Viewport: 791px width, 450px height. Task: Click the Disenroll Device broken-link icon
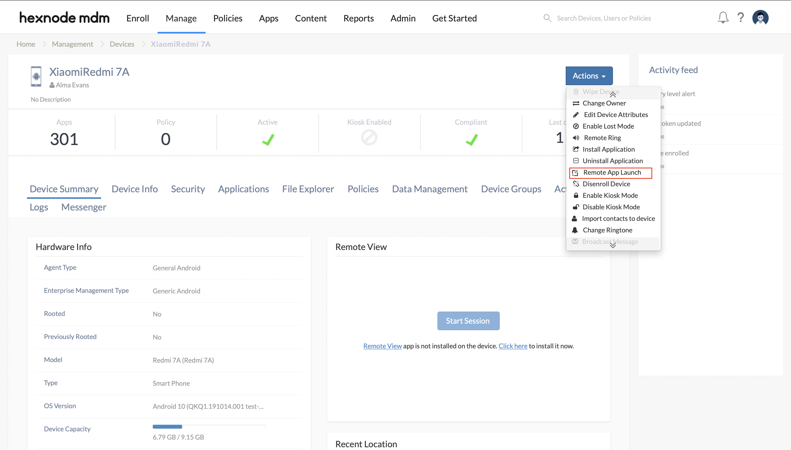coord(576,184)
